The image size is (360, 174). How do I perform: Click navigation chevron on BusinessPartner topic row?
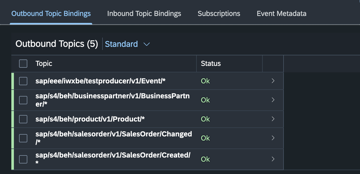tap(273, 100)
